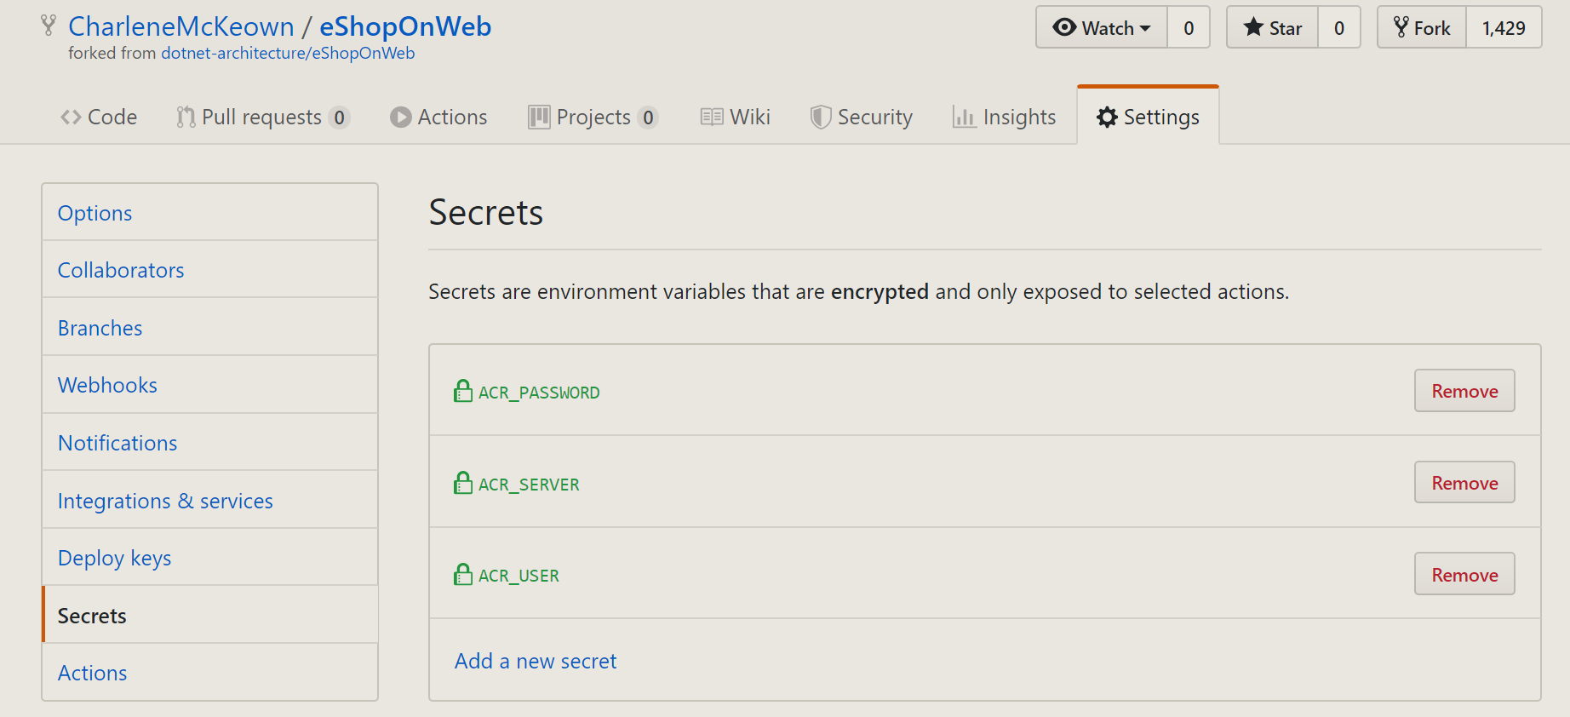The width and height of the screenshot is (1570, 717).
Task: Open Collaborators in settings sidebar
Action: pyautogui.click(x=210, y=270)
